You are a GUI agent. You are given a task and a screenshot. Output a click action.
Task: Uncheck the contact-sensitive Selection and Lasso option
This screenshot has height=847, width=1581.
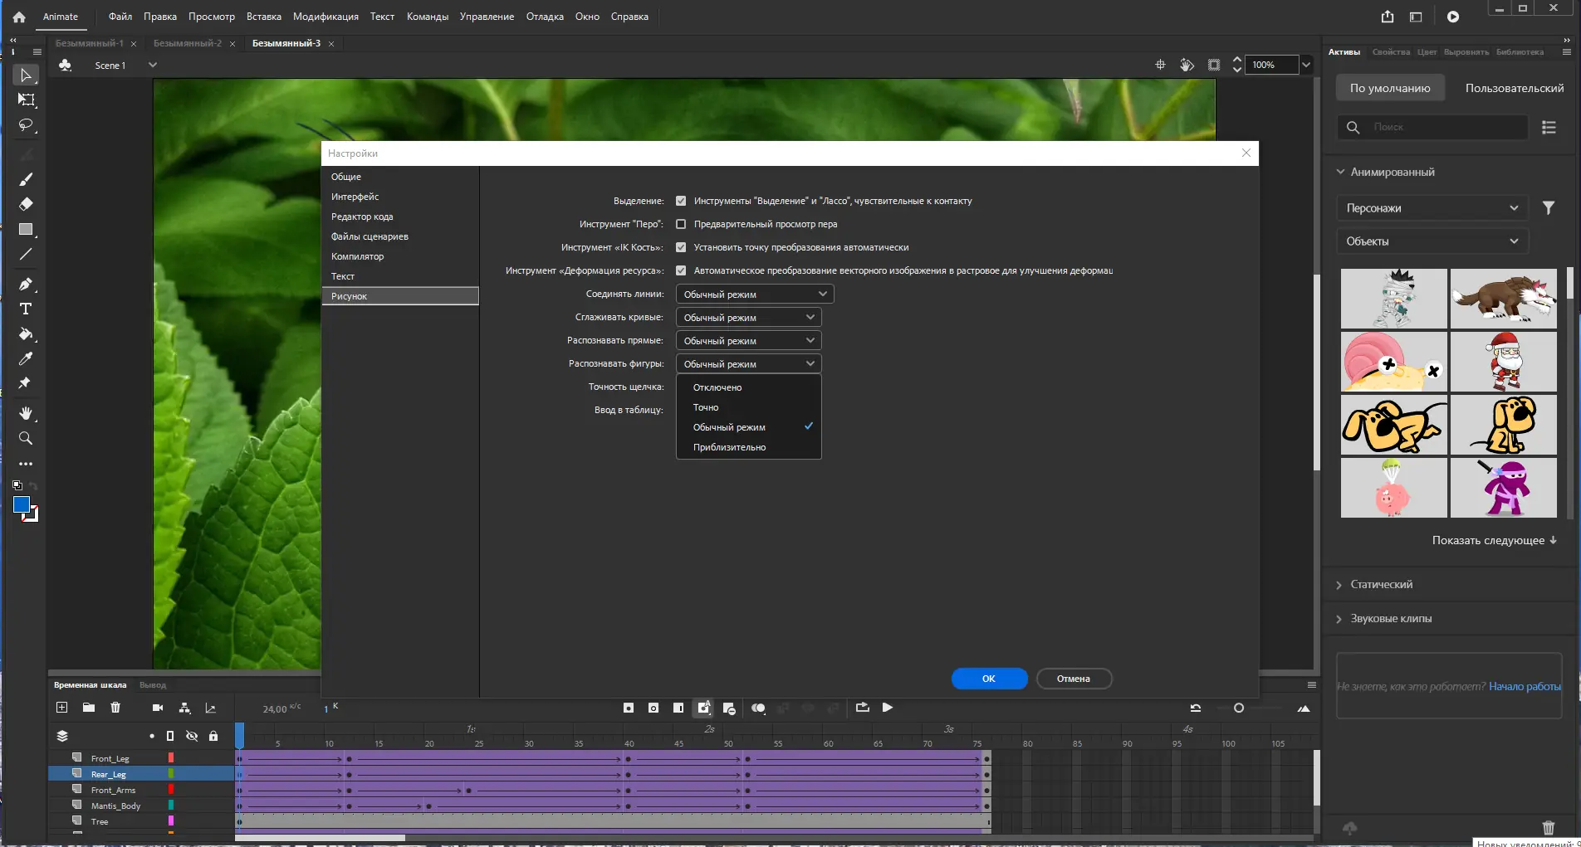[681, 200]
